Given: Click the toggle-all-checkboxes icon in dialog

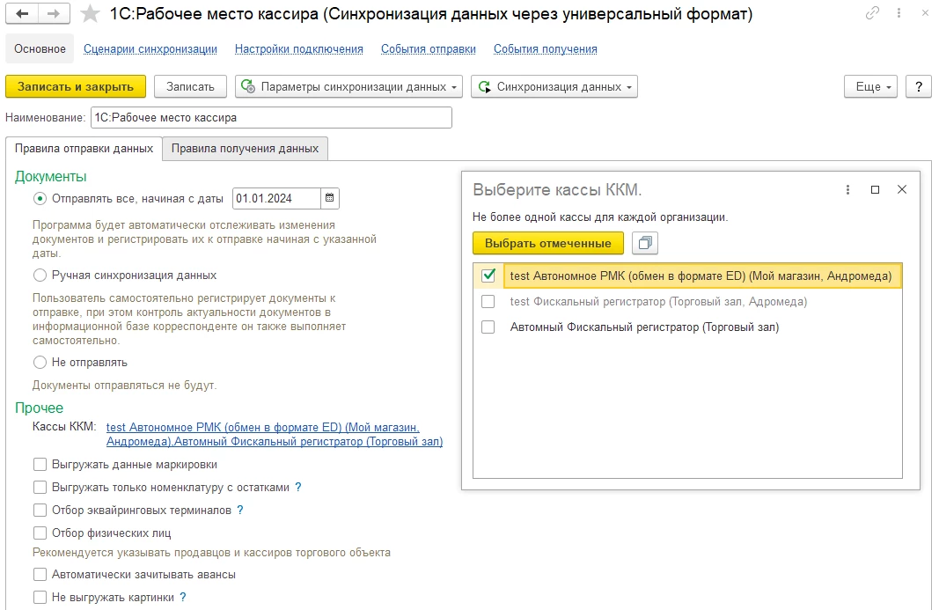Looking at the screenshot, I should [645, 243].
